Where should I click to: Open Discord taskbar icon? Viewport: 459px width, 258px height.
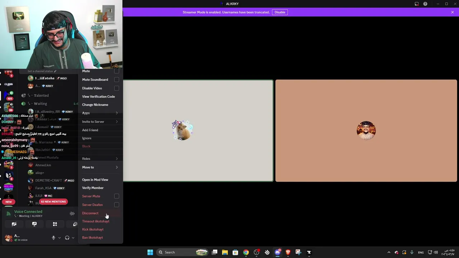pos(278,252)
